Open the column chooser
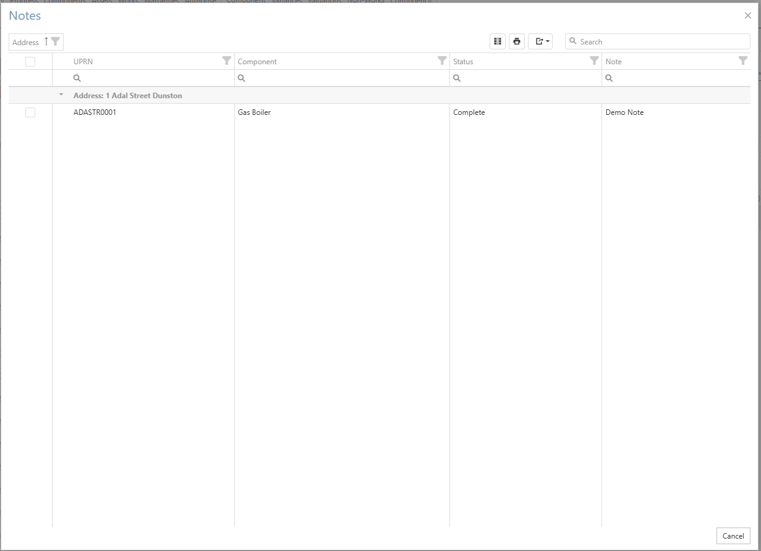The width and height of the screenshot is (761, 551). [497, 41]
